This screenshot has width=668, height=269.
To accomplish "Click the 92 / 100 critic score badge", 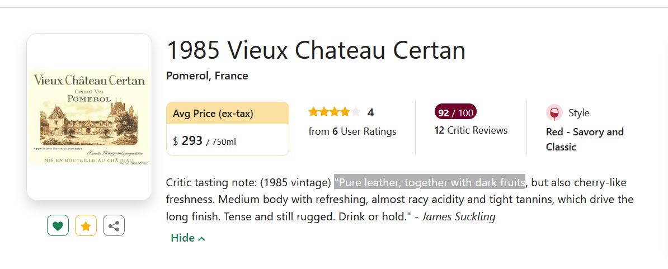I will [x=455, y=112].
